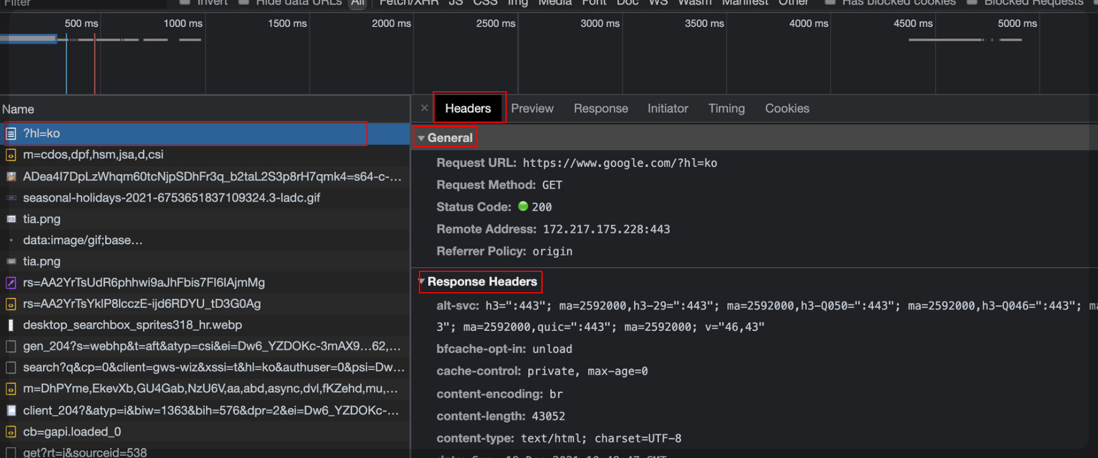Click the content-length 43052 value
Viewport: 1098px width, 458px height.
[548, 416]
